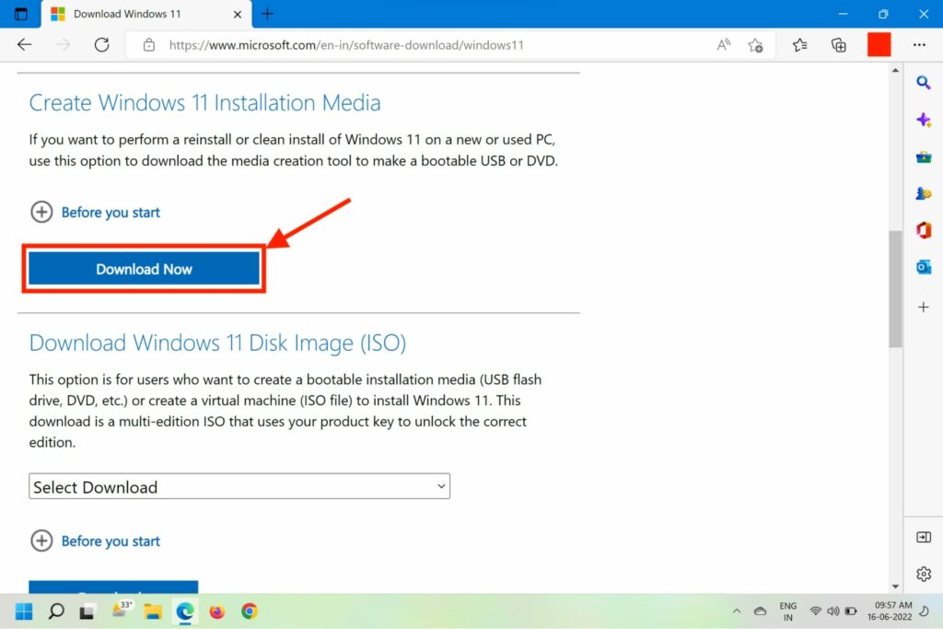This screenshot has height=629, width=943.
Task: Click OneDrive cloud tray icon
Action: [760, 612]
